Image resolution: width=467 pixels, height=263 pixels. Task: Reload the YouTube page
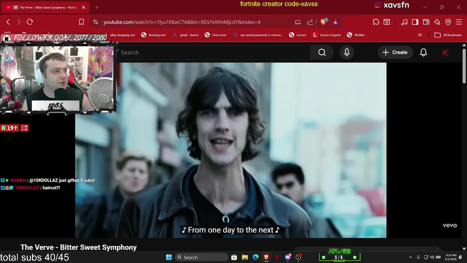pos(30,22)
